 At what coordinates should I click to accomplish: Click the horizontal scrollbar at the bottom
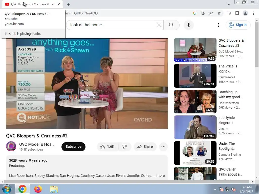click(126, 182)
